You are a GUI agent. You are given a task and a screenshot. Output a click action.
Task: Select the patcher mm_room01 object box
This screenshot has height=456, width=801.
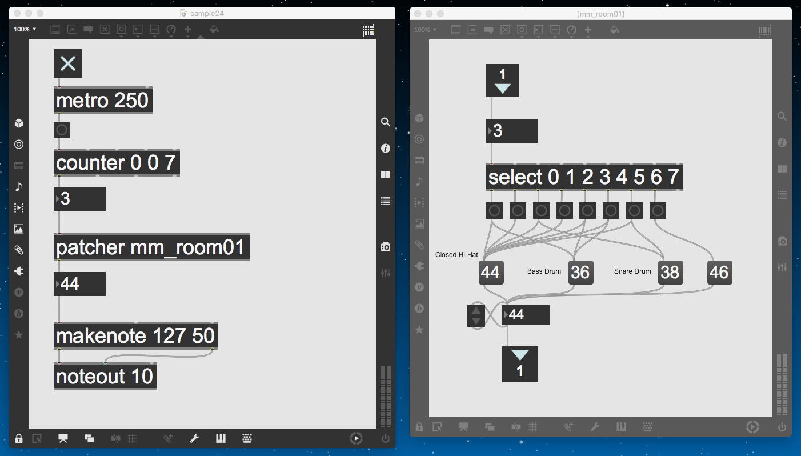(151, 247)
